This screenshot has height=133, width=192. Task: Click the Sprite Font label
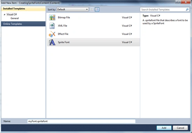[64, 42]
